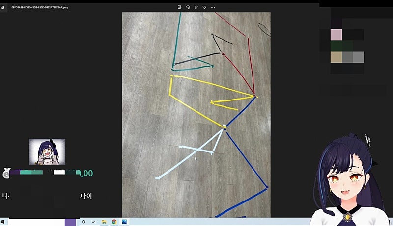Image resolution: width=393 pixels, height=226 pixels.
Task: Click the chibi character thumbnail image
Action: tap(47, 152)
